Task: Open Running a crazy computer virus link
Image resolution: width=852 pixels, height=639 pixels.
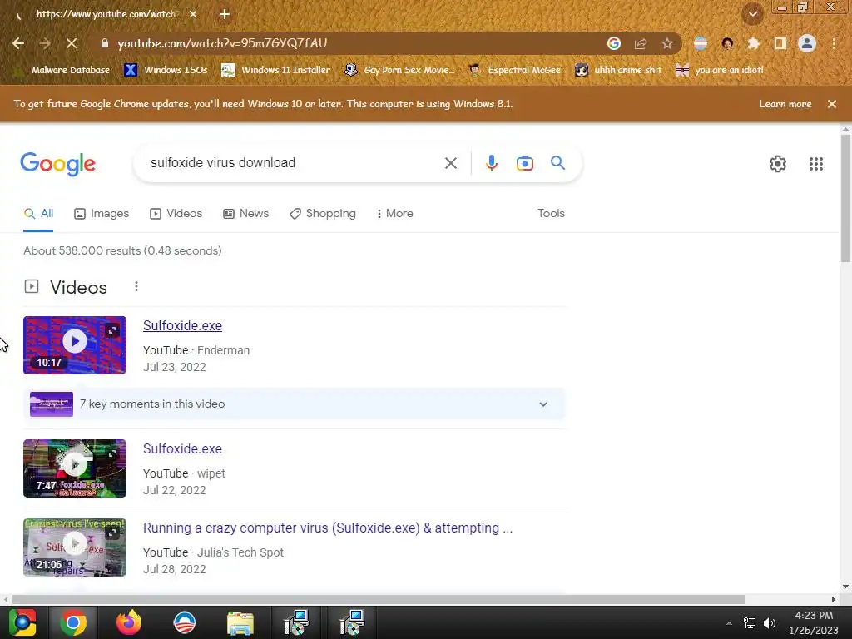Action: [328, 528]
